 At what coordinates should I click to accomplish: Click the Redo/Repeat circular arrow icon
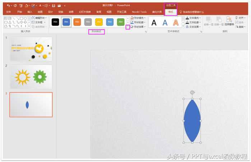(x=15, y=6)
